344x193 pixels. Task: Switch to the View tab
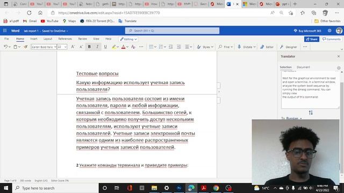coord(96,39)
